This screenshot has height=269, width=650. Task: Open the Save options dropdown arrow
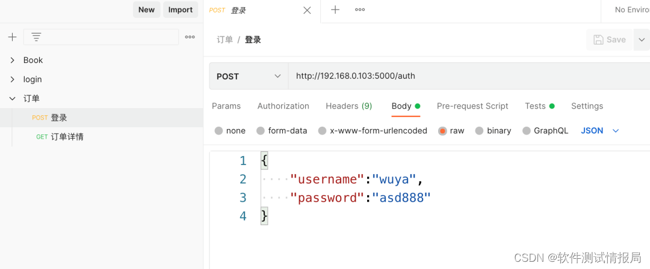coord(642,40)
